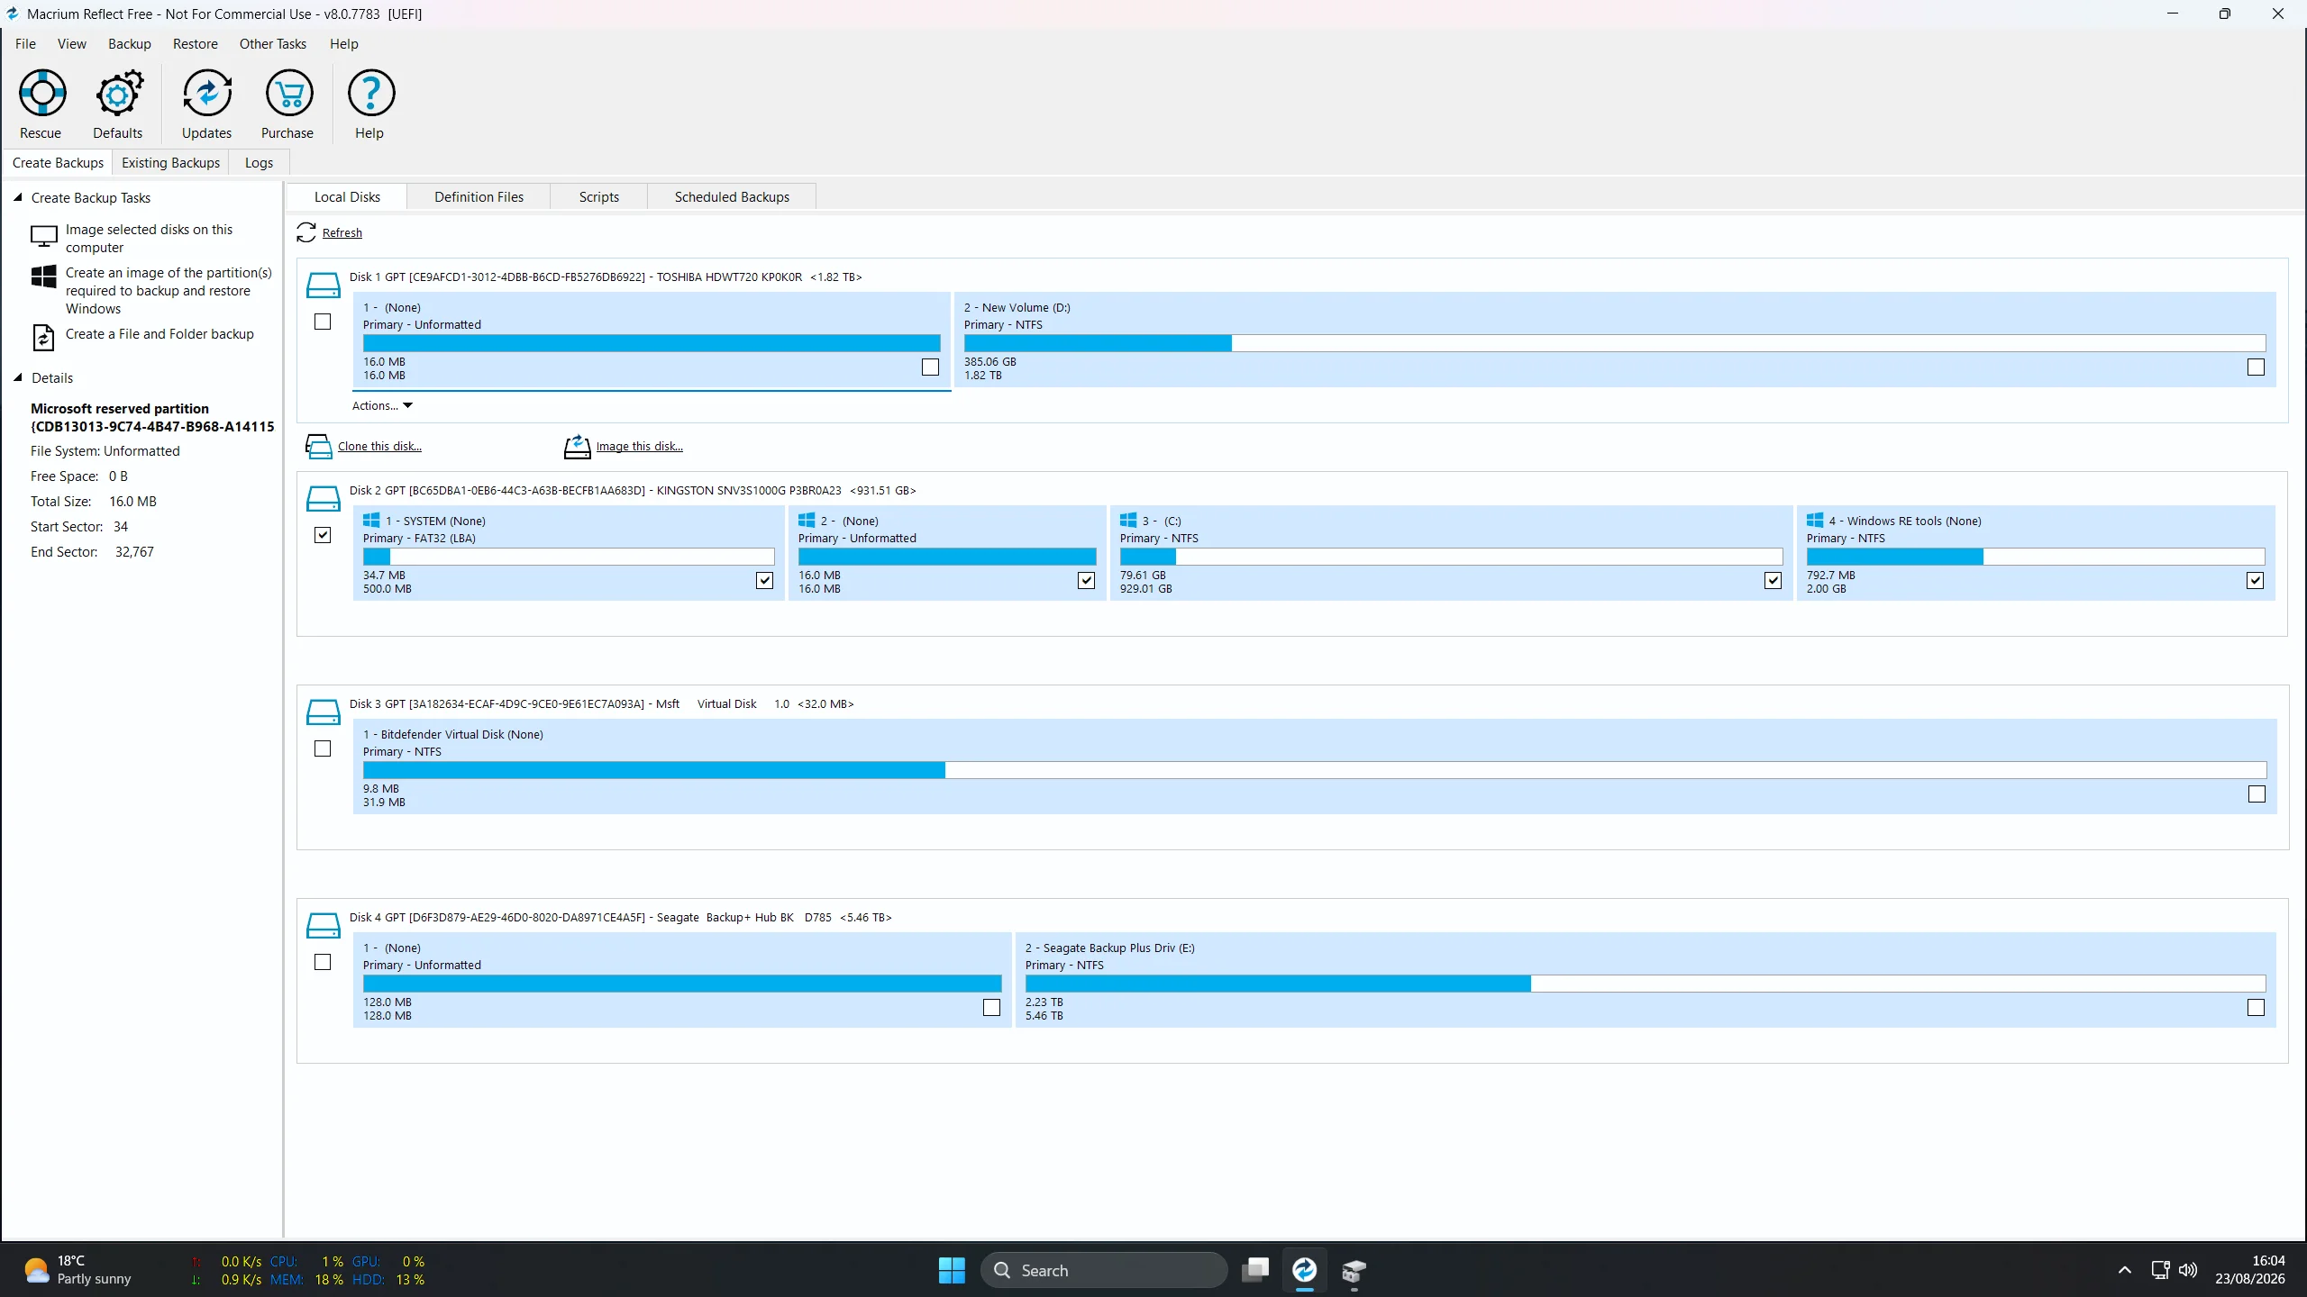Click the Refresh arrows icon

coord(306,232)
